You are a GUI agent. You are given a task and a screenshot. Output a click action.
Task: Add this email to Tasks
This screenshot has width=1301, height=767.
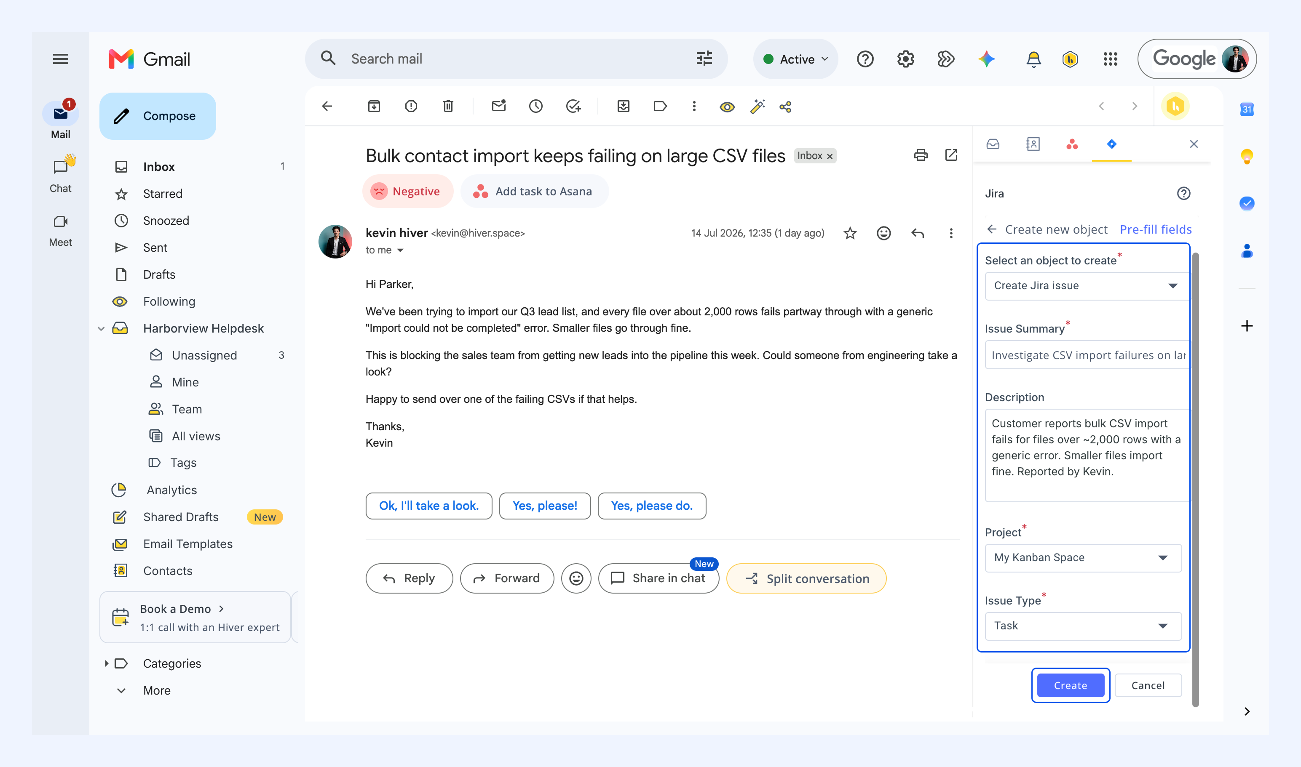tap(573, 107)
